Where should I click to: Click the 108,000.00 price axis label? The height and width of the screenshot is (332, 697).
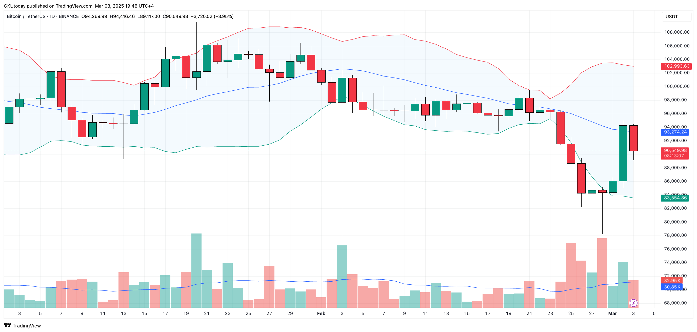(x=677, y=32)
